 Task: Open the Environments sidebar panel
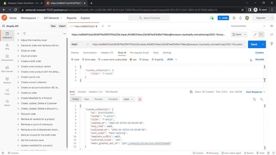(x=7, y=58)
